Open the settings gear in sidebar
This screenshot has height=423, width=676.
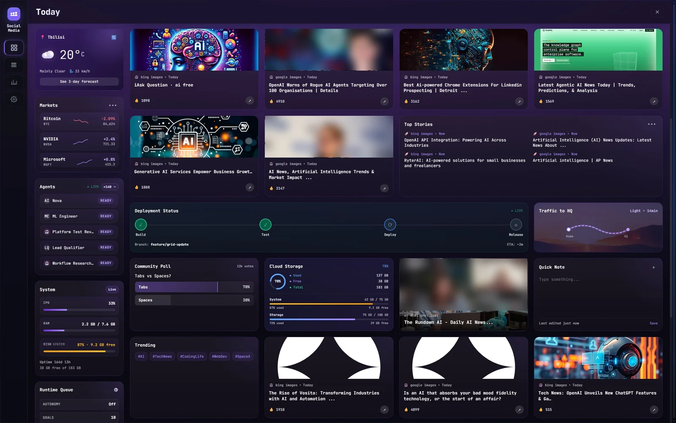pyautogui.click(x=14, y=99)
